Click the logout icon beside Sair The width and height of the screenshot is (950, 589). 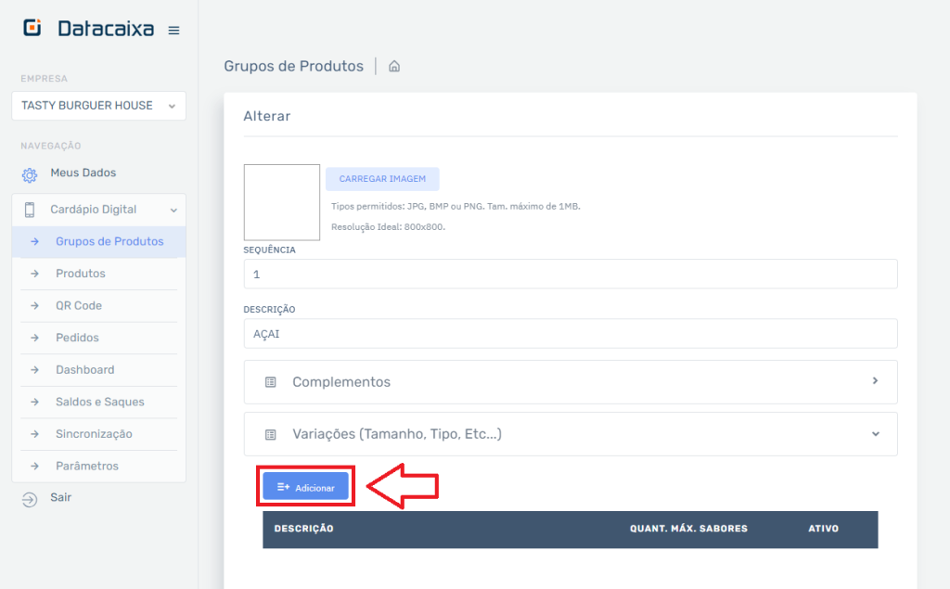pyautogui.click(x=29, y=497)
